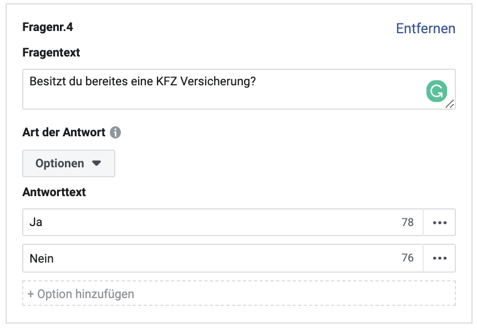477x328 pixels.
Task: Click the plus sign before Option hinzufügen
Action: (x=31, y=294)
